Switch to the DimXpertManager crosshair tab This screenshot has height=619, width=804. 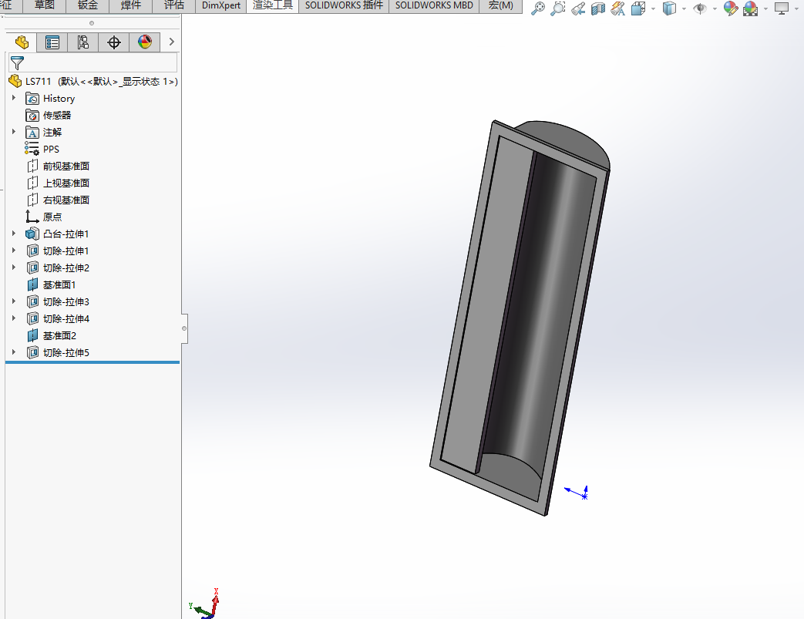coord(114,42)
